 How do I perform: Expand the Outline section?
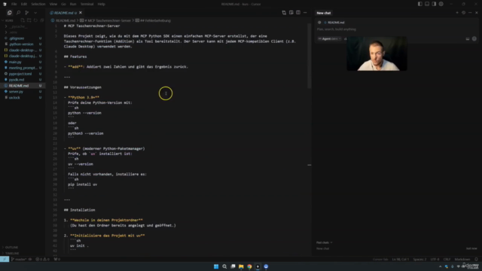(x=11, y=248)
